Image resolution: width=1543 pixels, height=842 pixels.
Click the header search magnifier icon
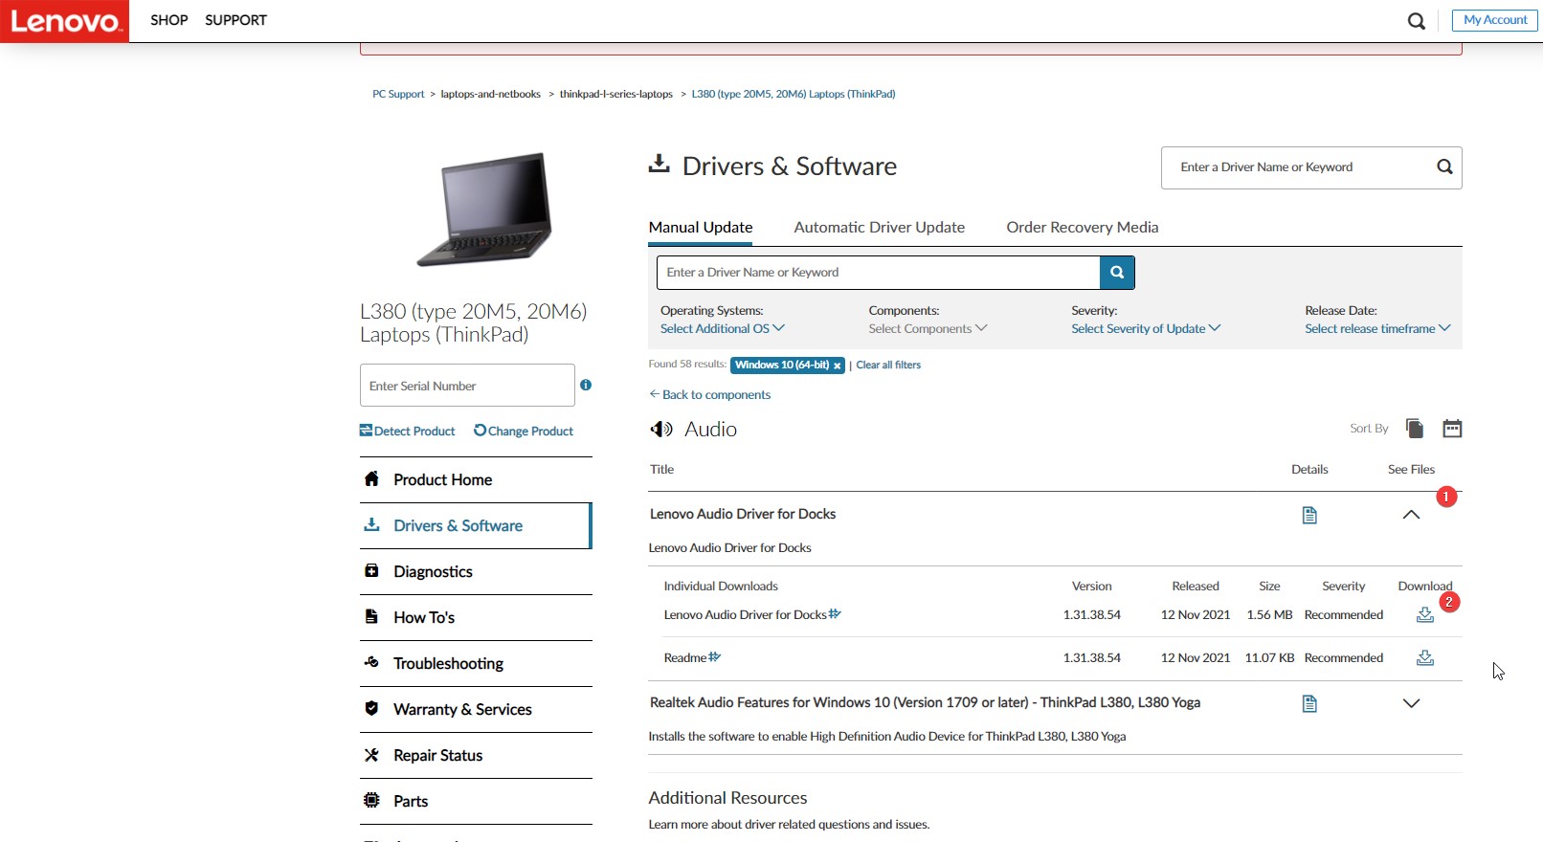tap(1417, 21)
